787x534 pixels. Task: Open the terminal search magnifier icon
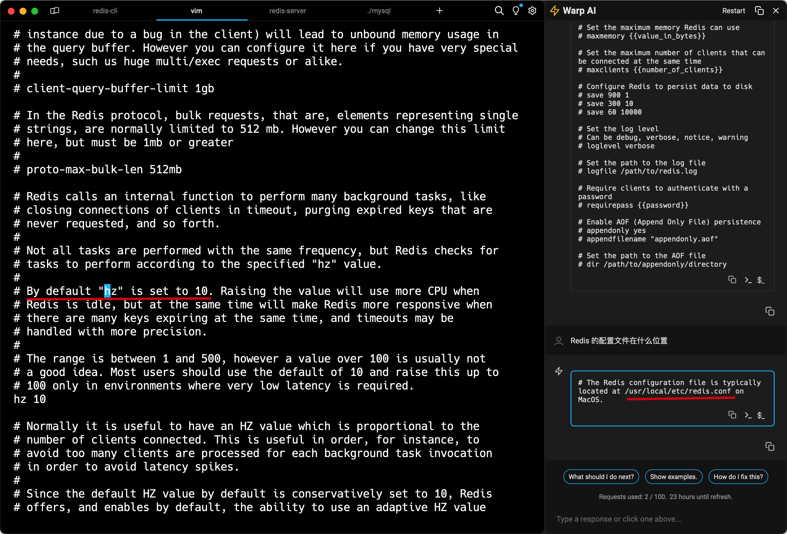499,11
